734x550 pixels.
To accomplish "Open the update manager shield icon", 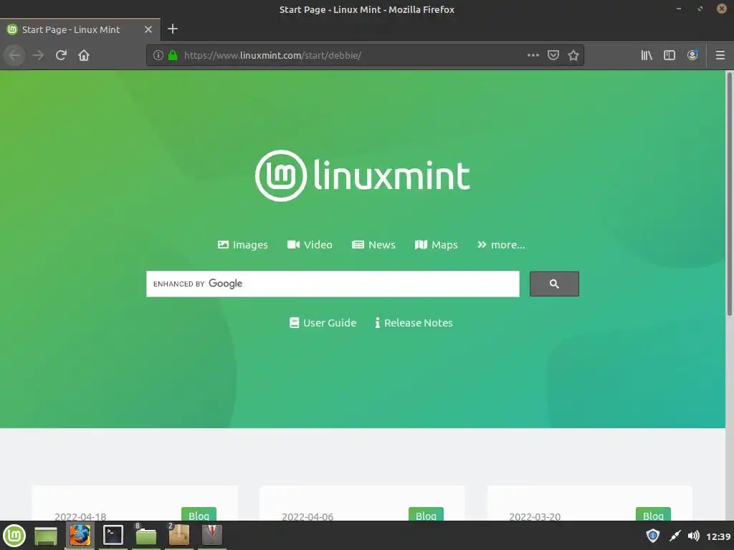I will pos(652,536).
